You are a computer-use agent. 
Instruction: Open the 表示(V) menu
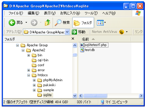(x=50, y=13)
